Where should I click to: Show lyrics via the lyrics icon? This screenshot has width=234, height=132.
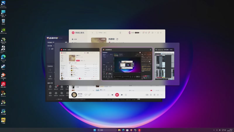coord(154,95)
